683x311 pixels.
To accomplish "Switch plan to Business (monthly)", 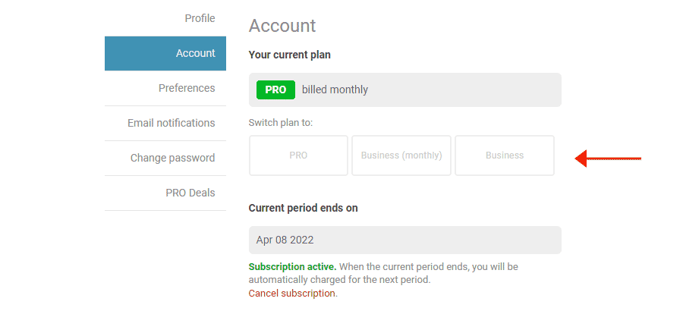I will [x=401, y=155].
